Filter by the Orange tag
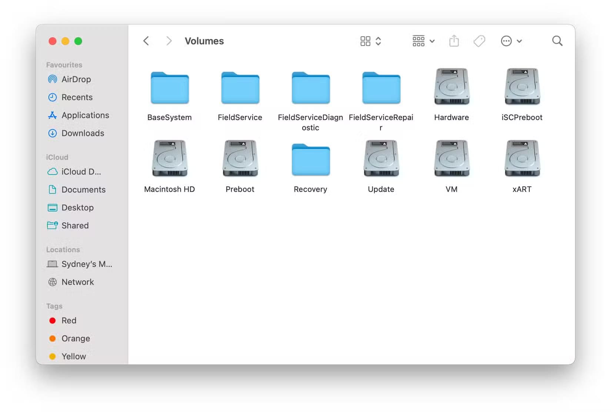The width and height of the screenshot is (611, 412). pos(75,338)
